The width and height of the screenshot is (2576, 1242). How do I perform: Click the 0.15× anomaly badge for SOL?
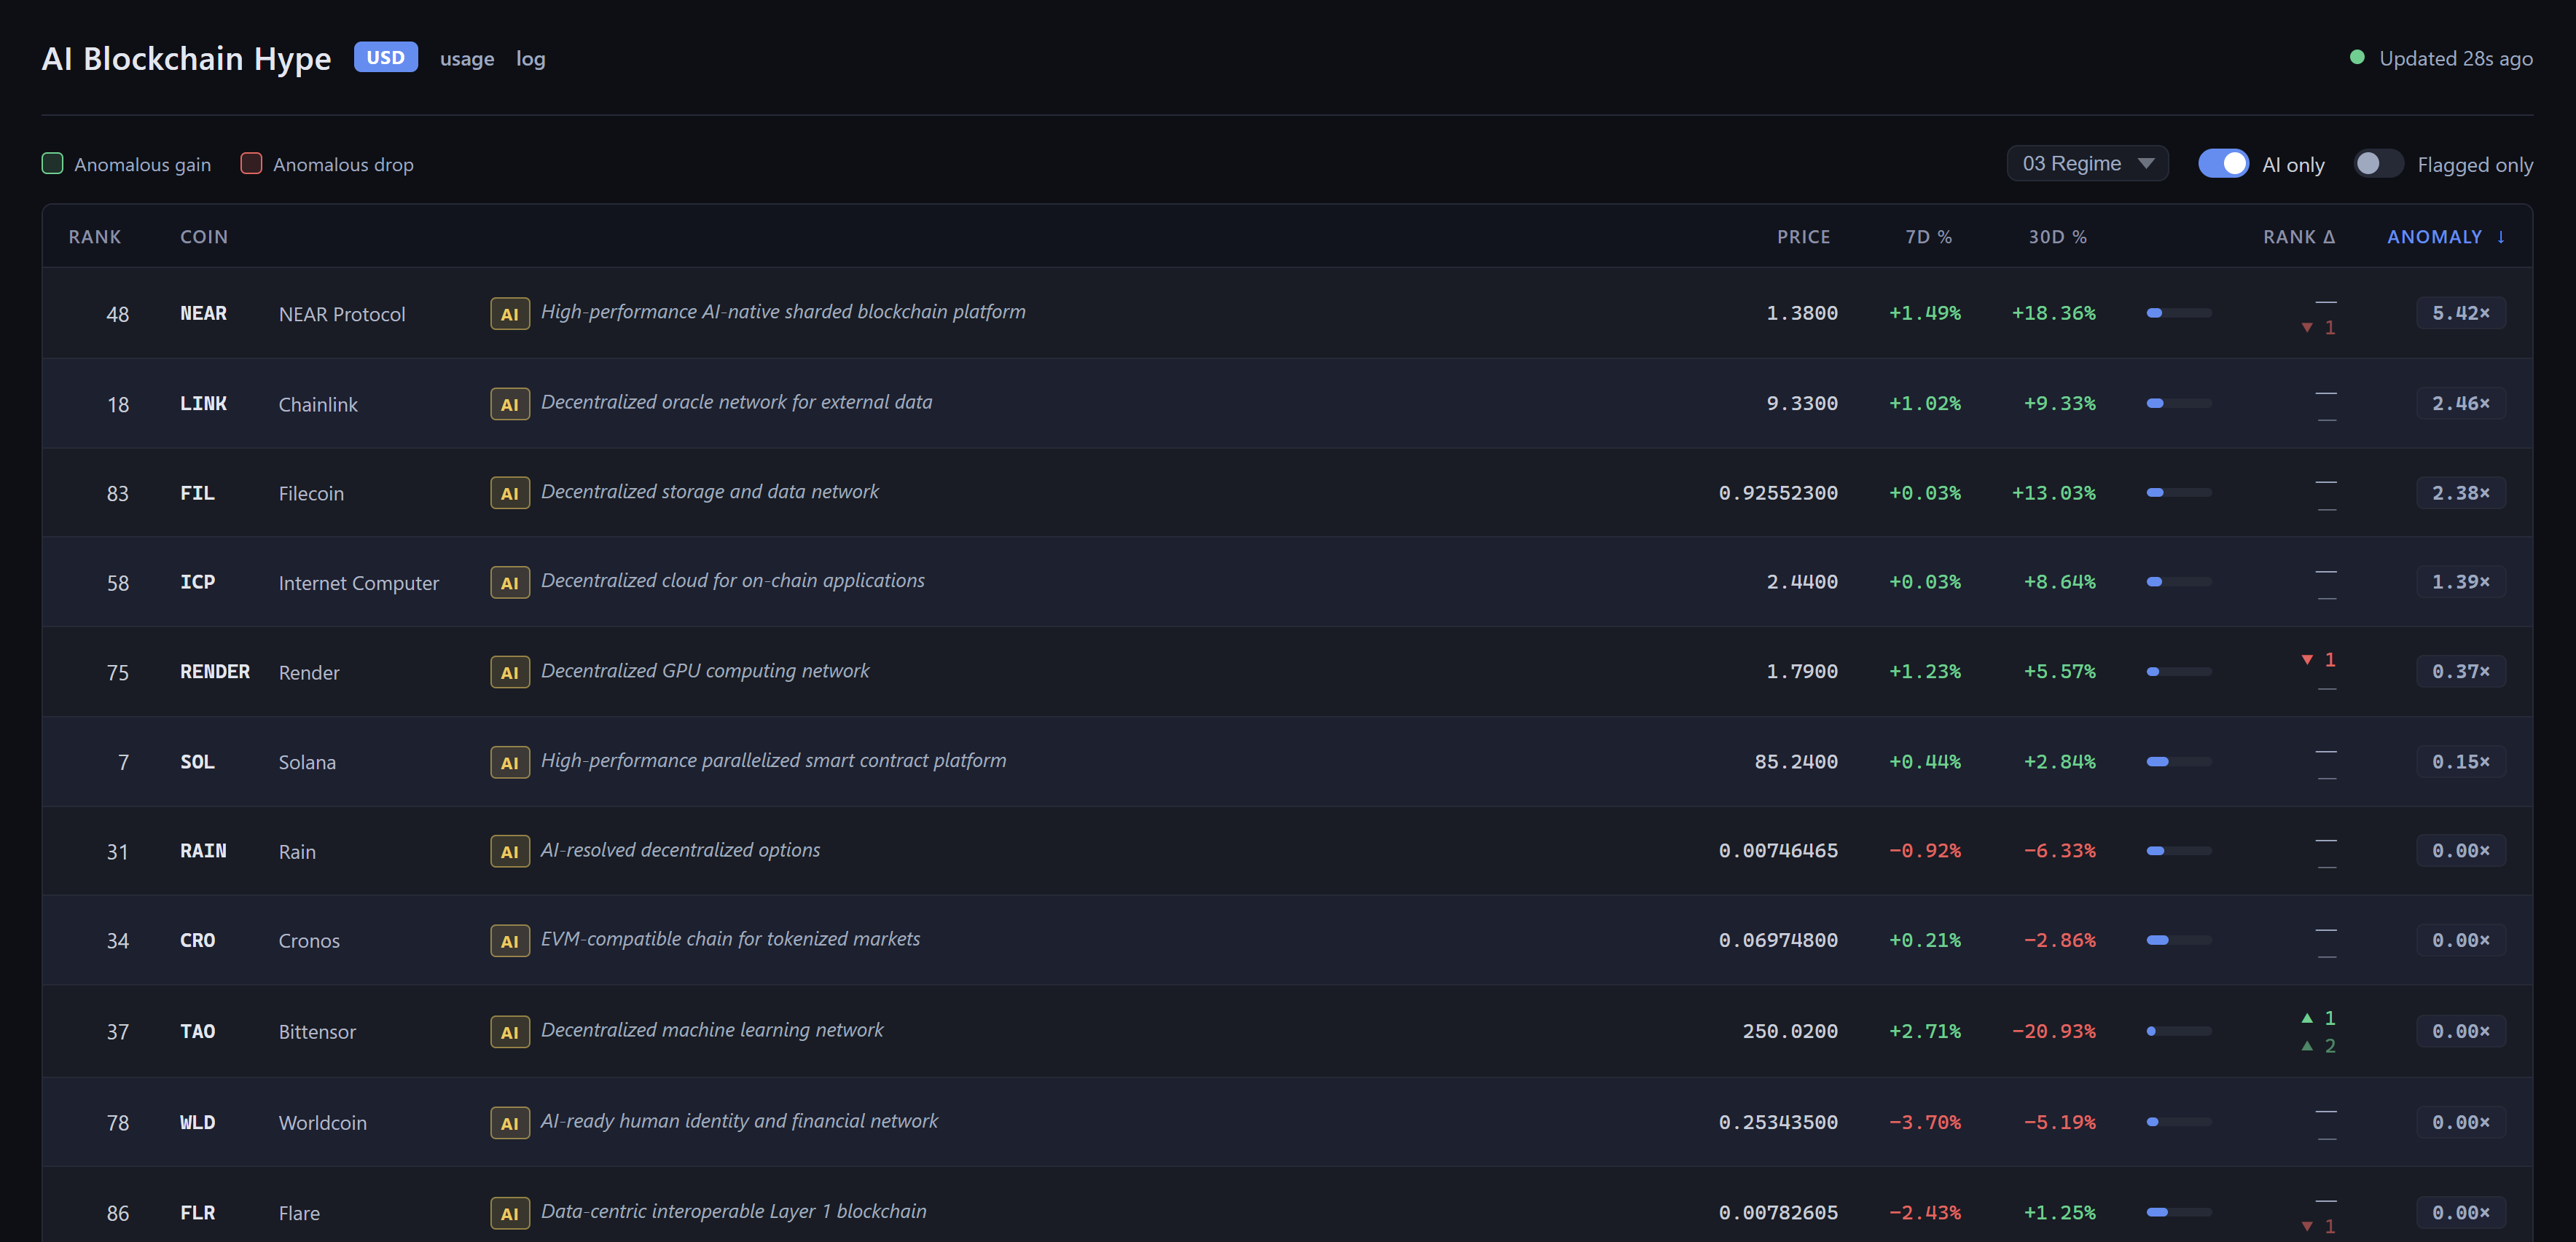point(2460,762)
